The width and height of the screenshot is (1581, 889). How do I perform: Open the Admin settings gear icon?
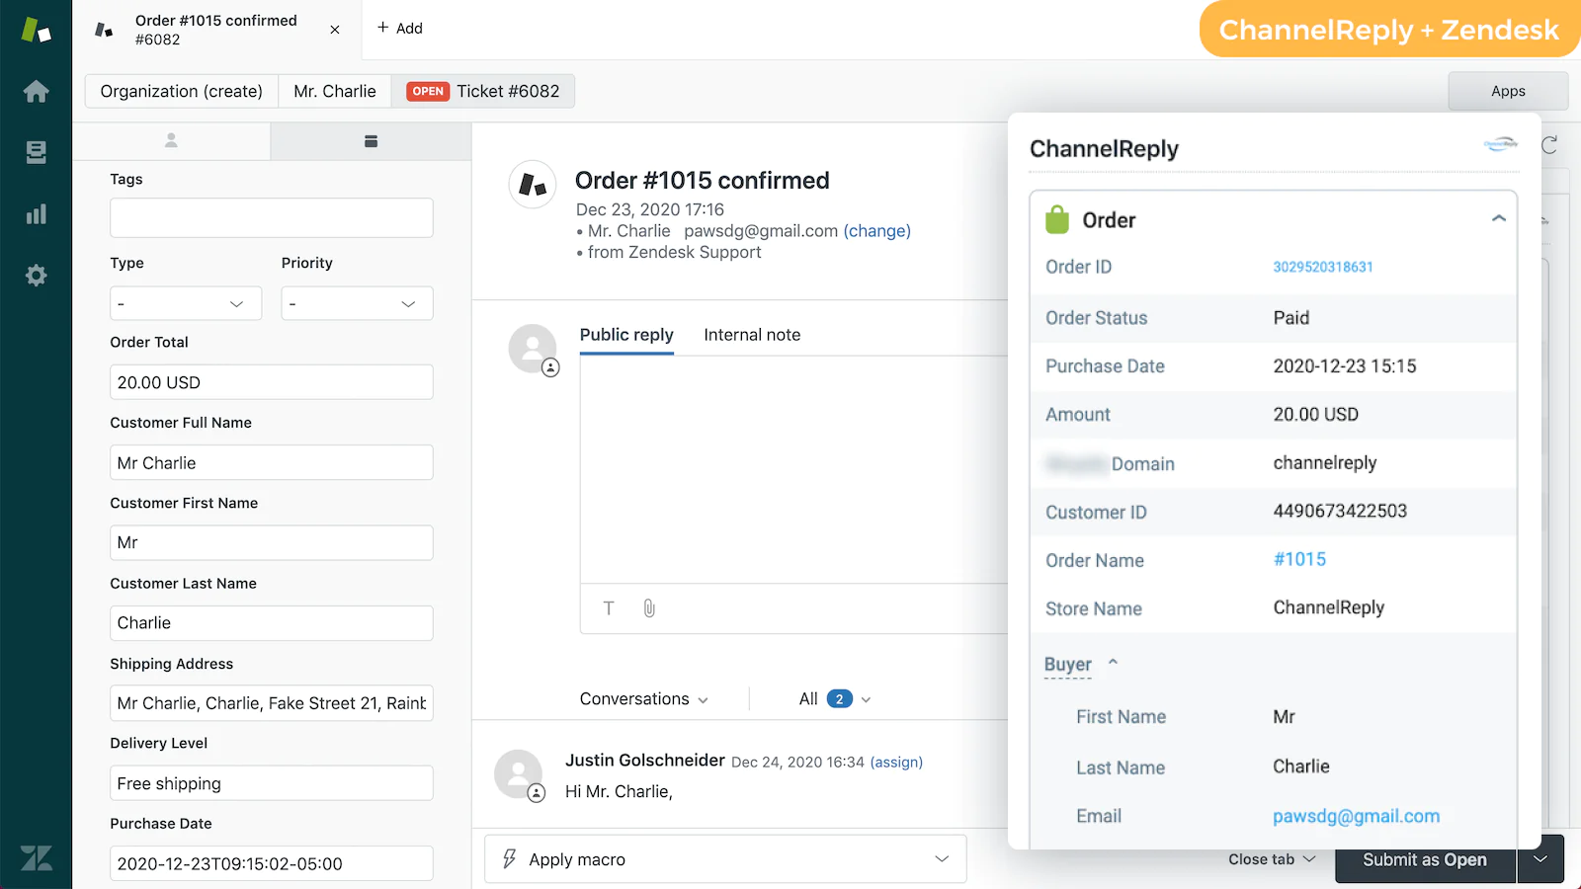coord(36,276)
